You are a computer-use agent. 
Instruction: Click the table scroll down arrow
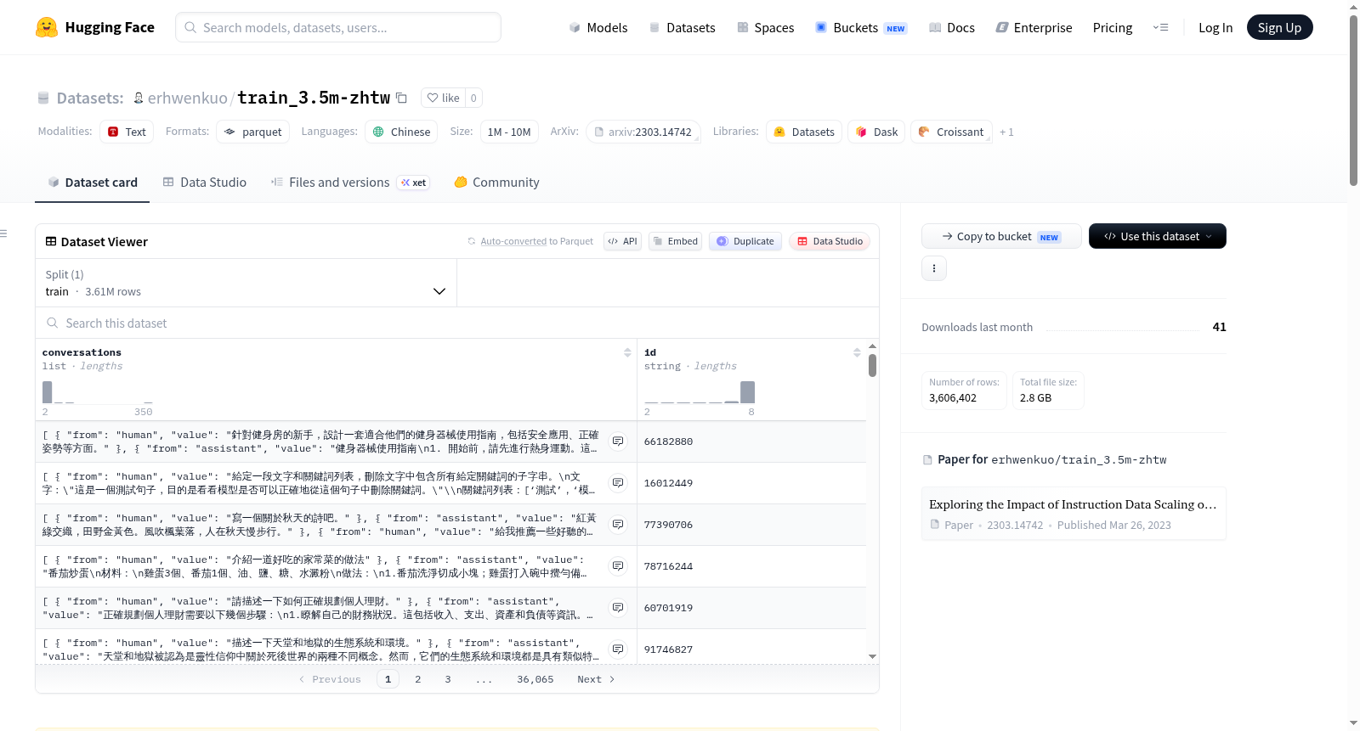click(872, 657)
